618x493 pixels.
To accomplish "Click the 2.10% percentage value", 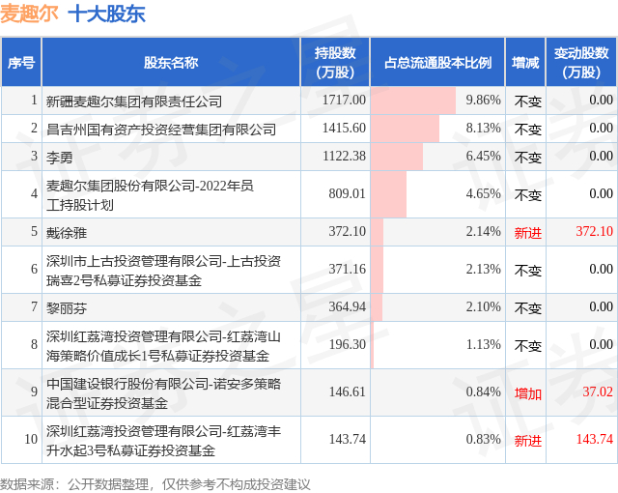I will [x=483, y=306].
